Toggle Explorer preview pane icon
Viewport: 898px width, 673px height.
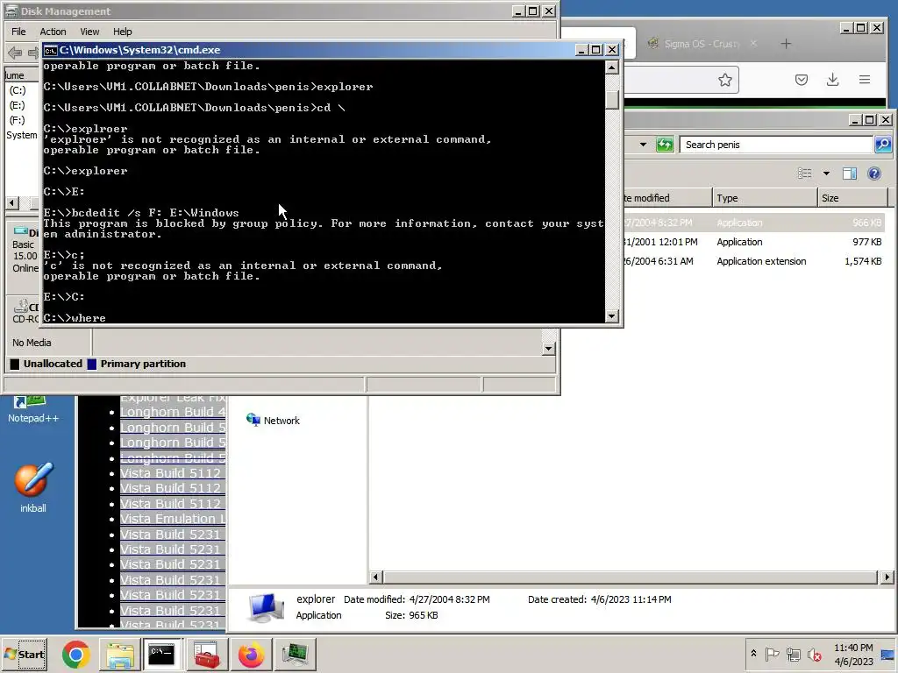pyautogui.click(x=849, y=174)
